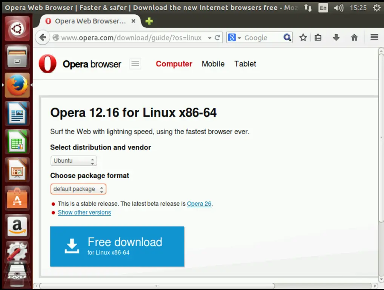Click the Opera browser wordmark
The height and width of the screenshot is (290, 384).
[x=92, y=64]
